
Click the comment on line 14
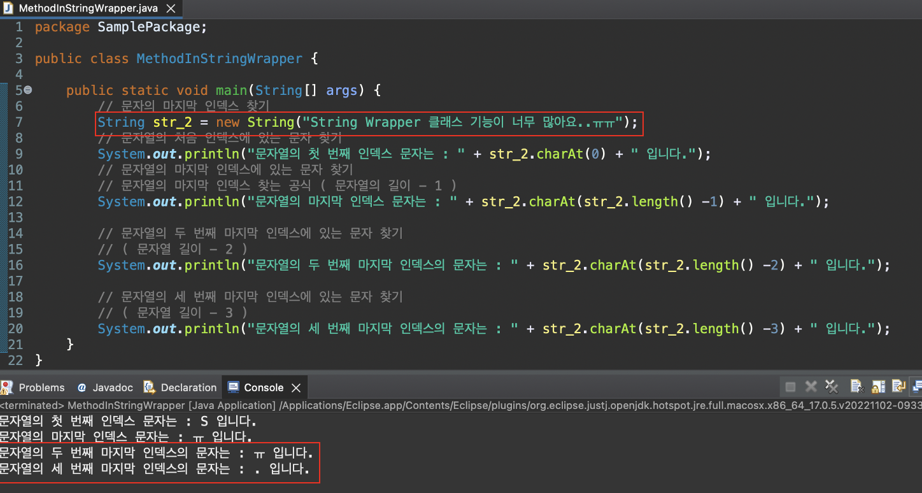[250, 234]
